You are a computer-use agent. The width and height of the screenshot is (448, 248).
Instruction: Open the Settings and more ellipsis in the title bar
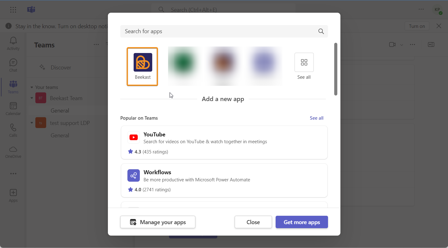[x=421, y=9]
